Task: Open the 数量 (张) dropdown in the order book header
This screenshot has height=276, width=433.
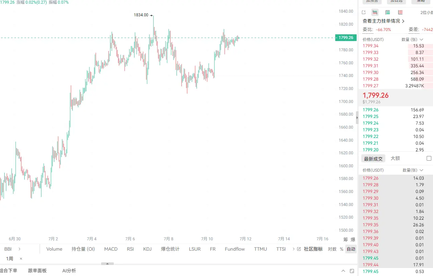Action: point(412,39)
